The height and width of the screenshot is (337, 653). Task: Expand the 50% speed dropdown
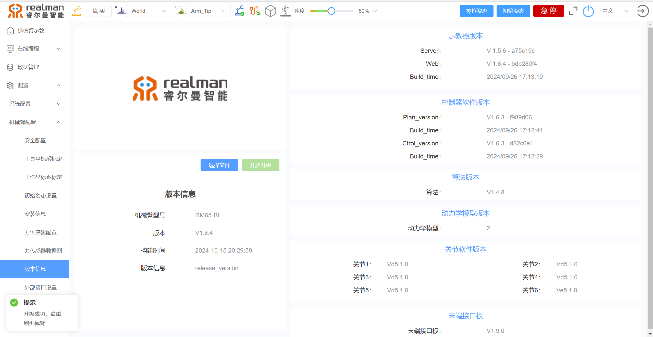[368, 11]
